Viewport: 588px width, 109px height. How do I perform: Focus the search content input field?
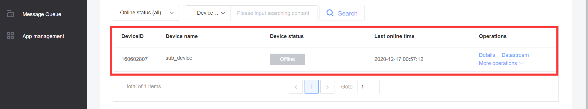pos(274,13)
